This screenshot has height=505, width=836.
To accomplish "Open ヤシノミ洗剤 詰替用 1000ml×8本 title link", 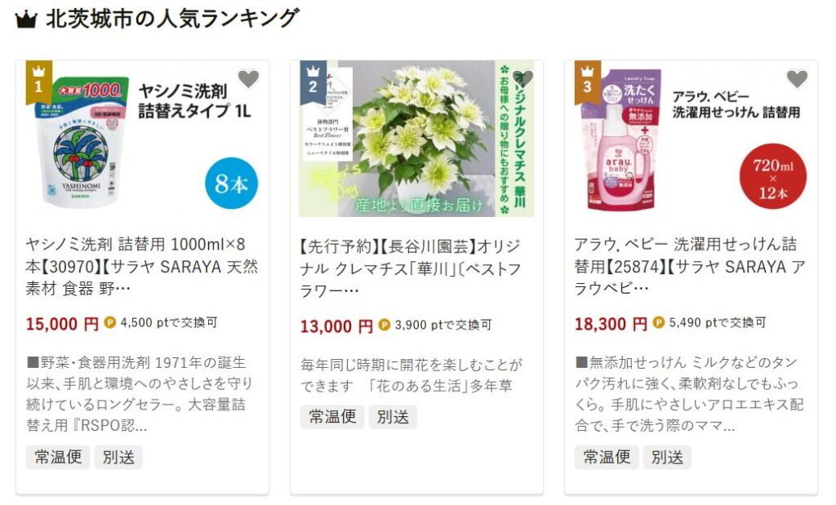I will pyautogui.click(x=142, y=266).
